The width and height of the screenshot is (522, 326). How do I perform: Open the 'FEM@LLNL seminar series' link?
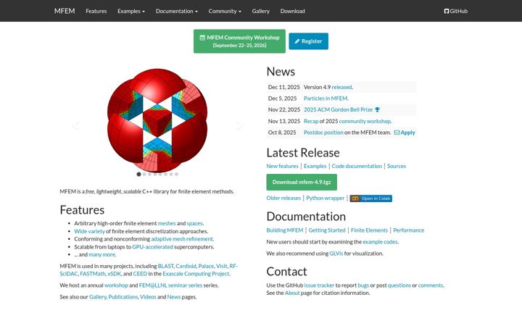click(170, 285)
